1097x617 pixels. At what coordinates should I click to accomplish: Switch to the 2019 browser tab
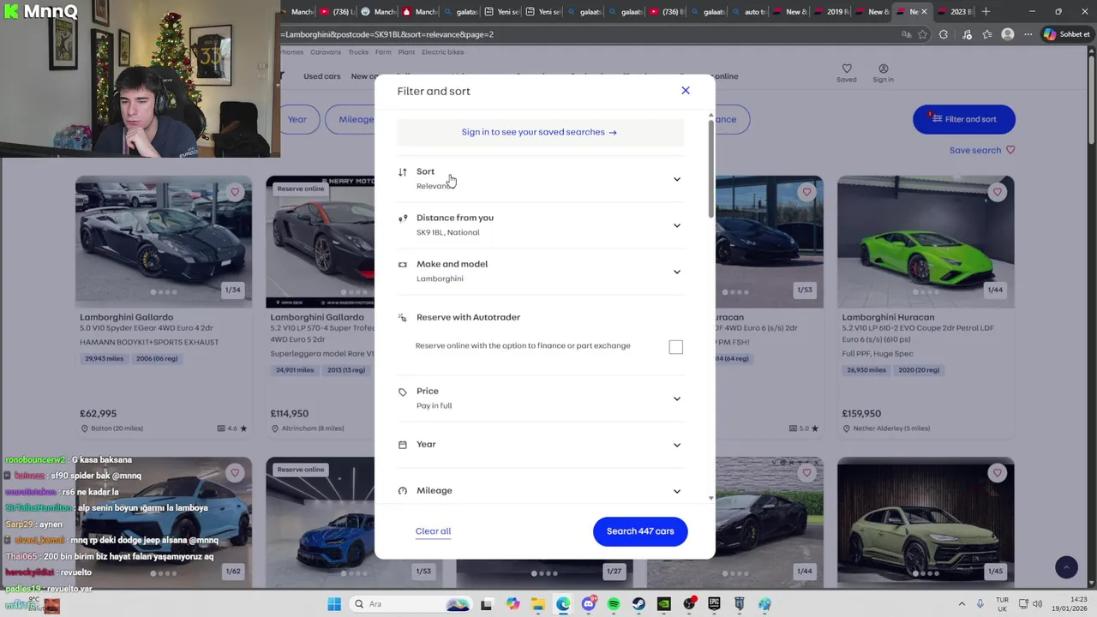(x=832, y=11)
